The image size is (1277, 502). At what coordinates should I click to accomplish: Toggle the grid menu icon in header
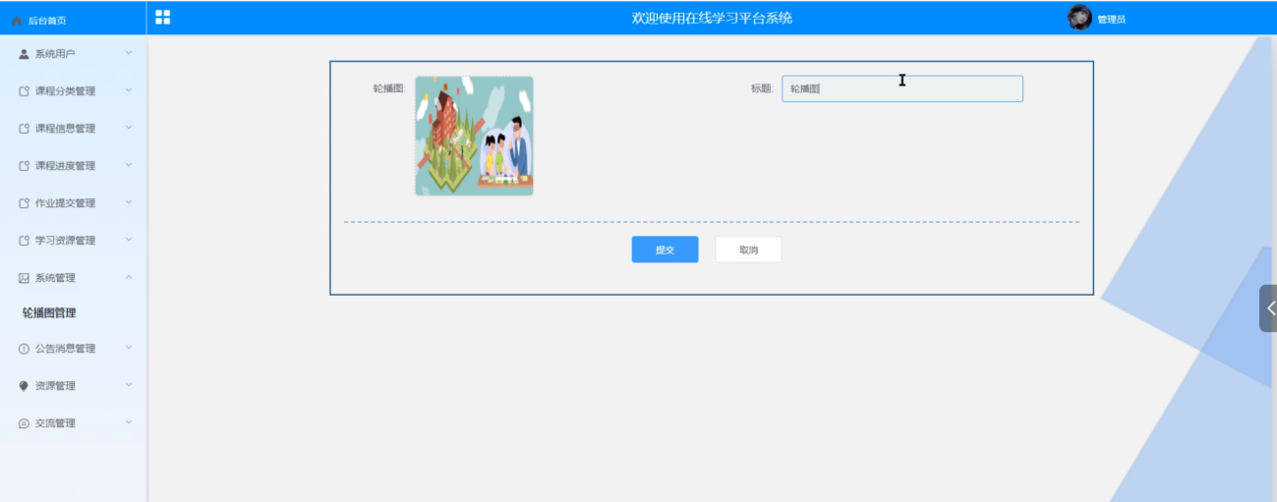tap(163, 17)
